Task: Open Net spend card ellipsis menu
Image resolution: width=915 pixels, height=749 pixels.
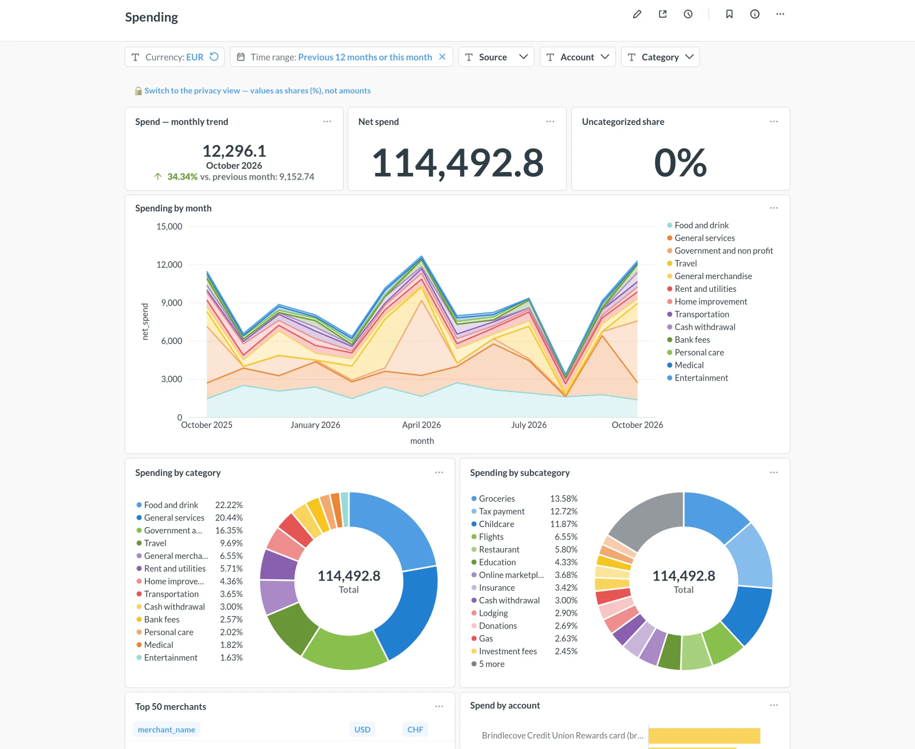Action: pyautogui.click(x=550, y=122)
